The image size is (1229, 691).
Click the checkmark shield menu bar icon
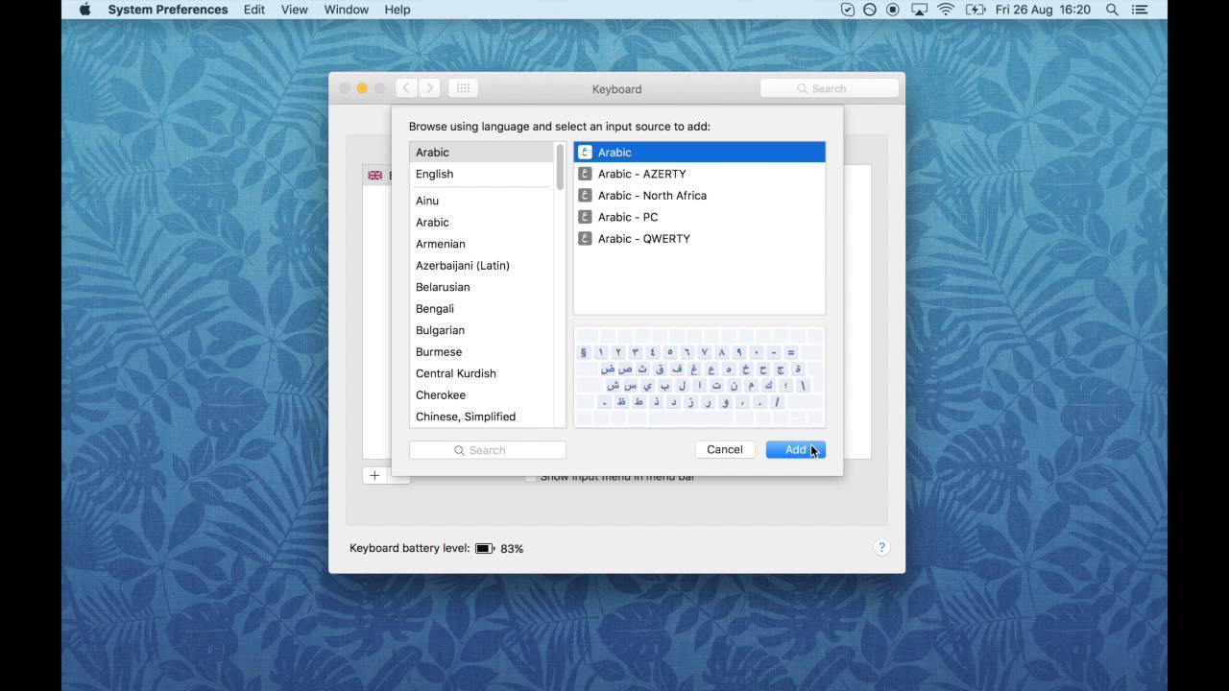click(x=847, y=10)
